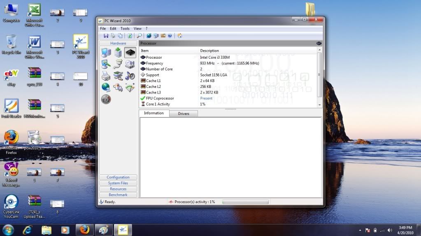Click the list's scroll-up arrow
This screenshot has height=236, width=421.
[x=319, y=50]
